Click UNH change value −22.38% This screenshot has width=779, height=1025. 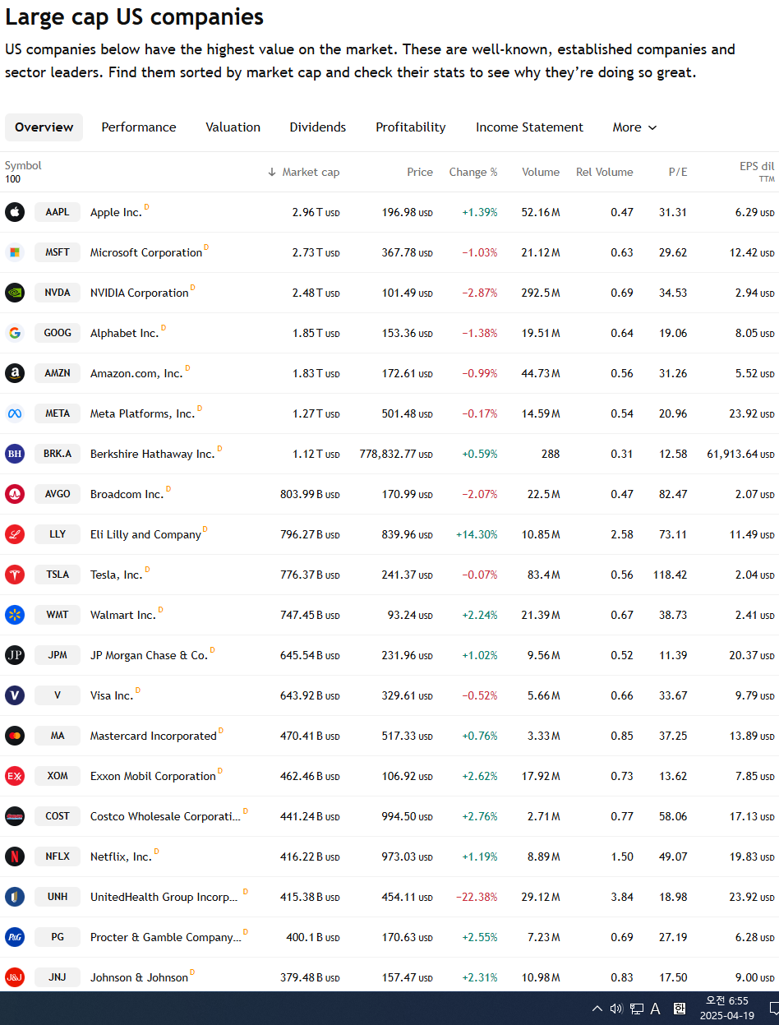pyautogui.click(x=477, y=897)
